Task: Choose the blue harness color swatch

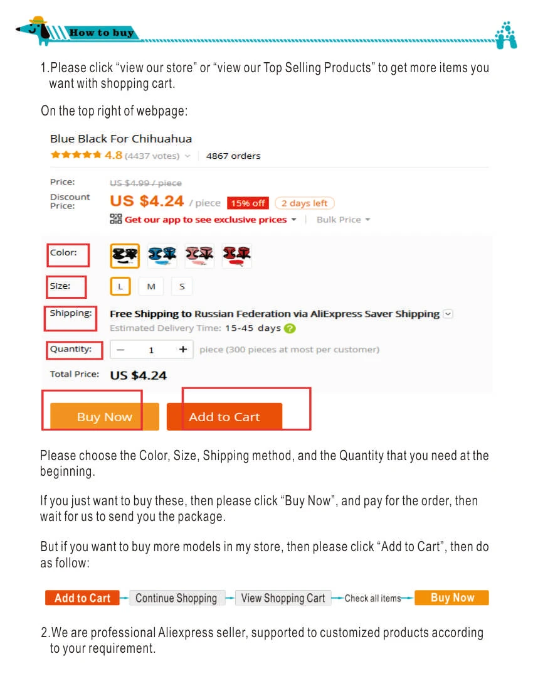Action: 162,255
